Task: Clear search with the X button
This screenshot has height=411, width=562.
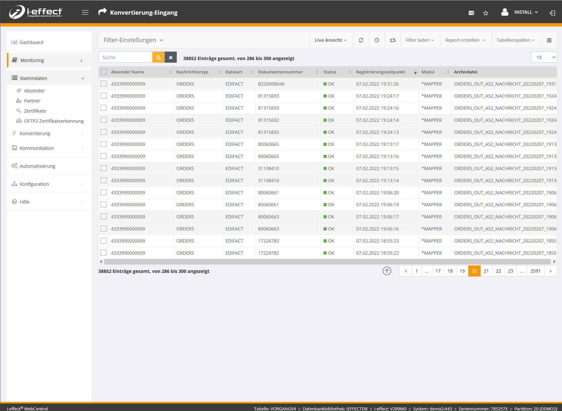Action: tap(171, 57)
